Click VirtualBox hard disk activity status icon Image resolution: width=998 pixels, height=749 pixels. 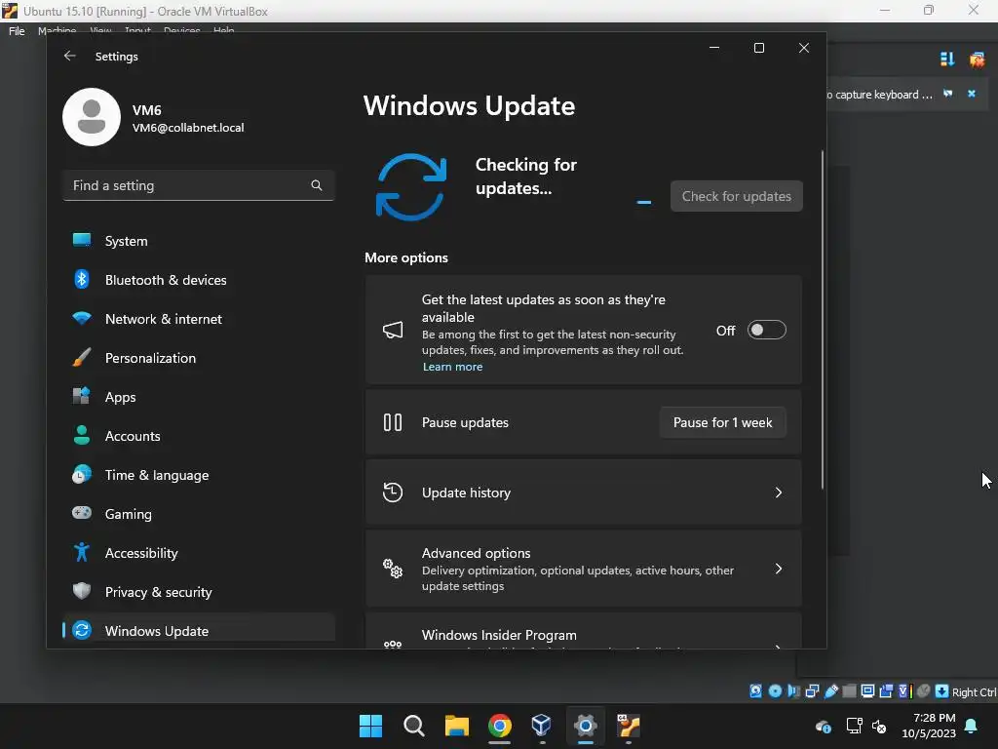tap(755, 691)
